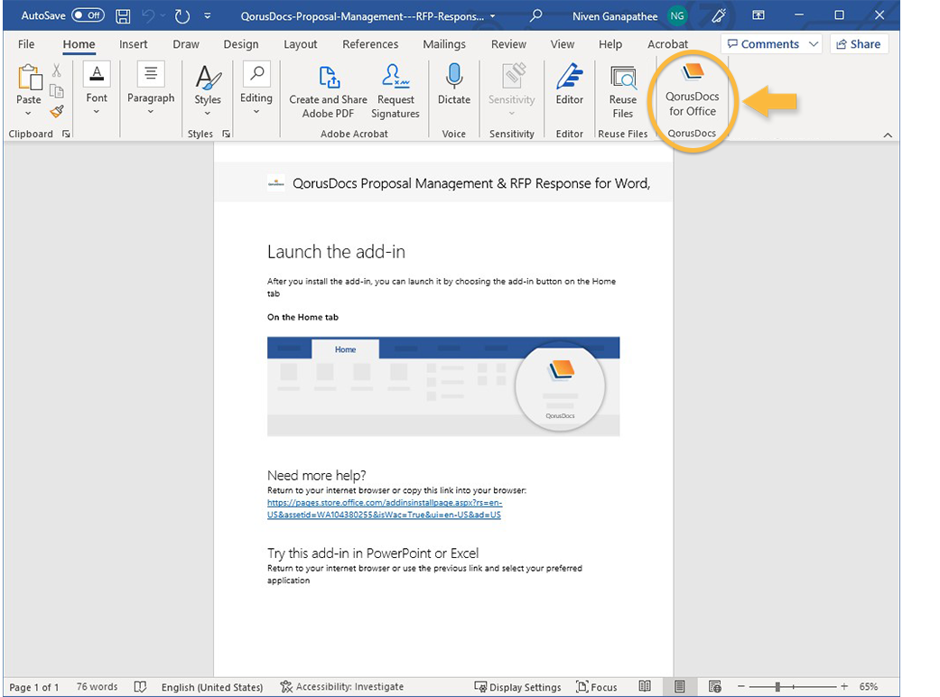Click the Copy icon
Image resolution: width=940 pixels, height=697 pixels.
pyautogui.click(x=56, y=91)
